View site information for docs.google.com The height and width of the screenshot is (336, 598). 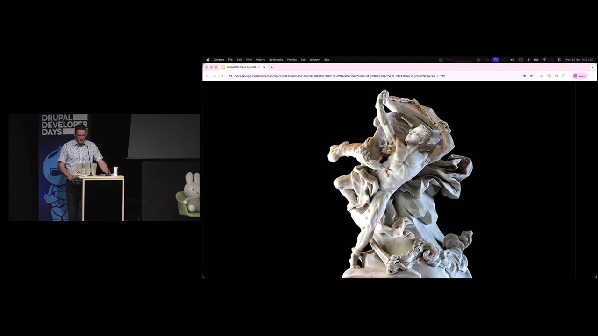coord(230,76)
